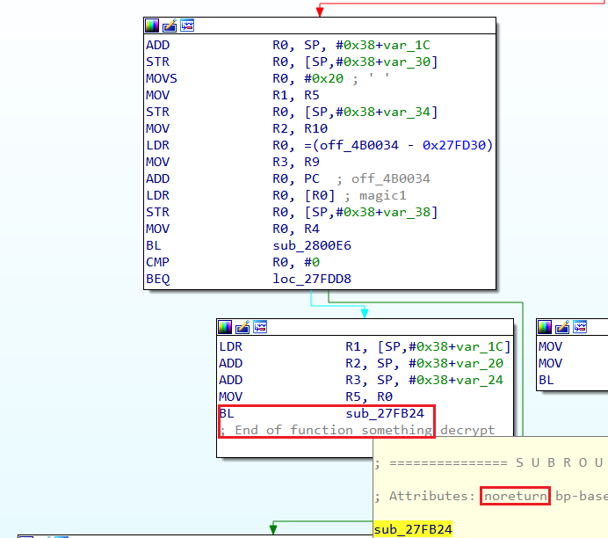This screenshot has width=608, height=538.
Task: Click var_24 in ADD R3 instruction
Action: 479,380
